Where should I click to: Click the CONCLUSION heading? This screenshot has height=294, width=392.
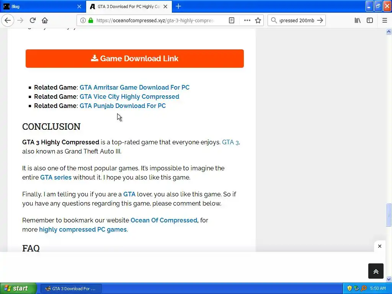(51, 126)
